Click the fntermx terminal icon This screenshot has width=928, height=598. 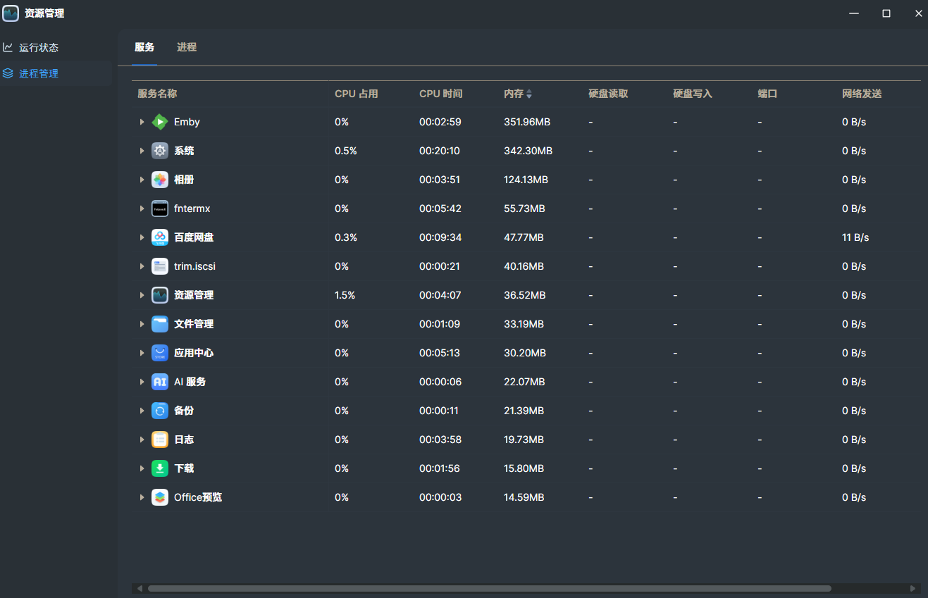point(160,208)
